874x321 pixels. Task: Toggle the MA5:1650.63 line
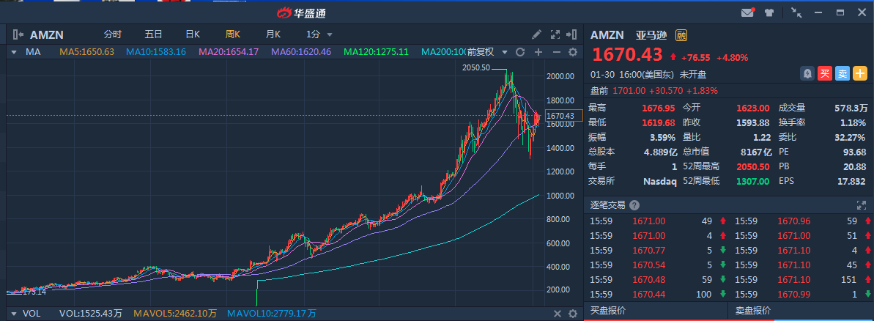(x=87, y=52)
